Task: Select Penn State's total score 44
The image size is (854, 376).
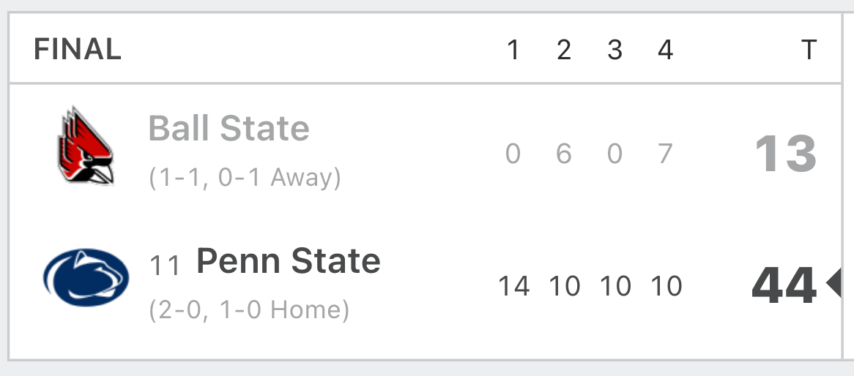Action: (x=784, y=285)
